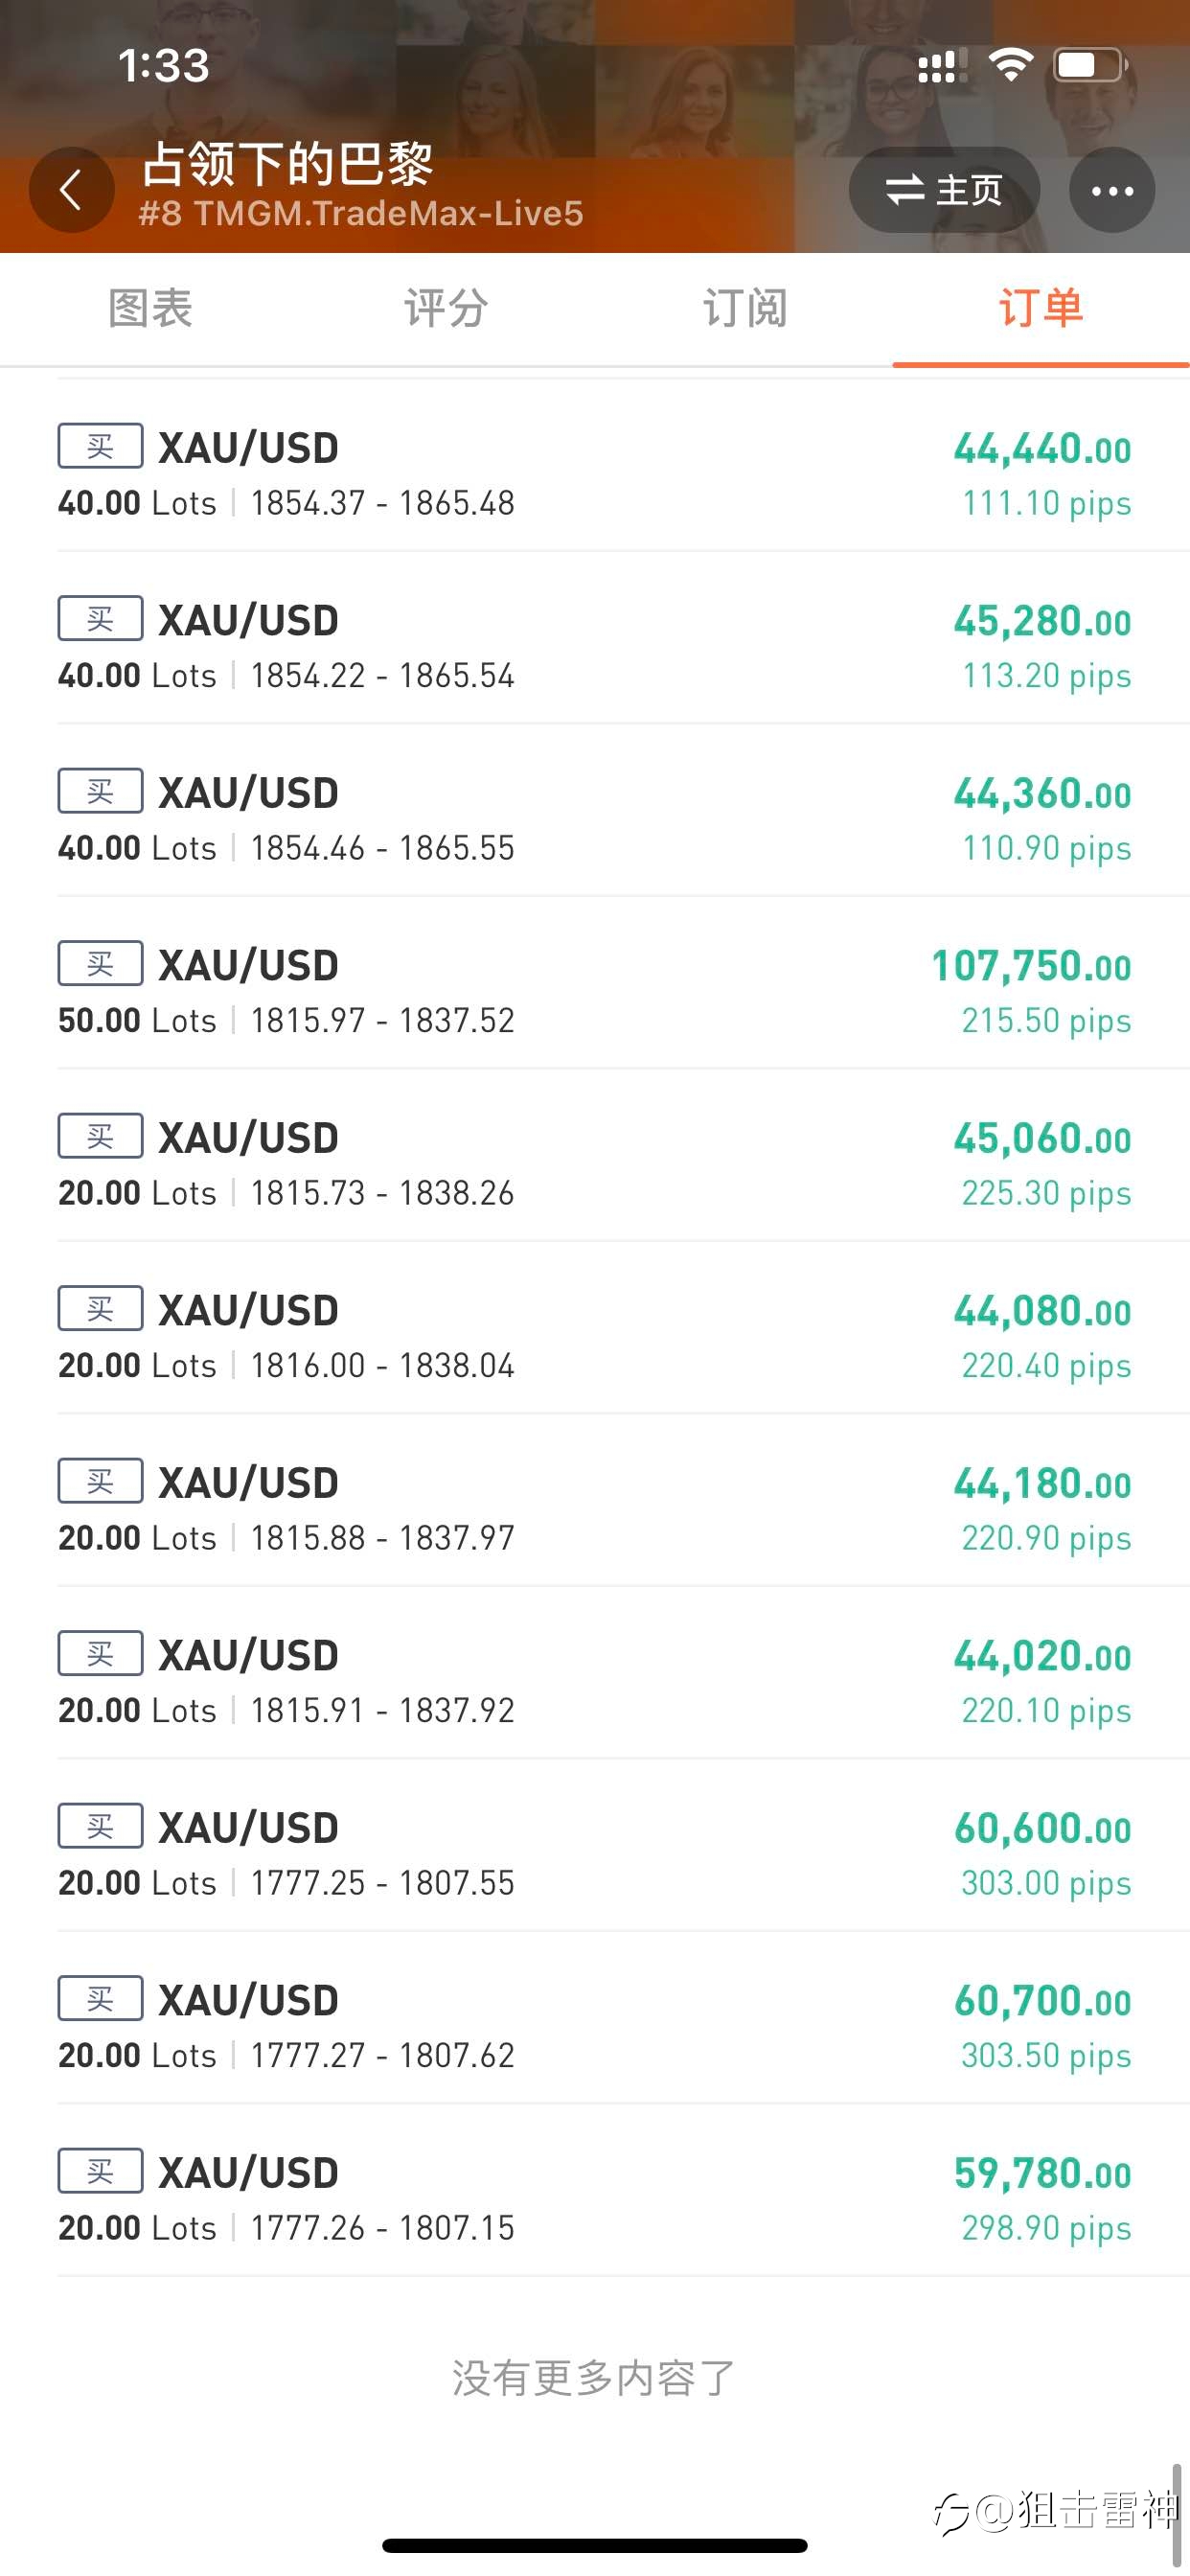1190x2576 pixels.
Task: Switch to the 评分 tab
Action: coord(446,308)
